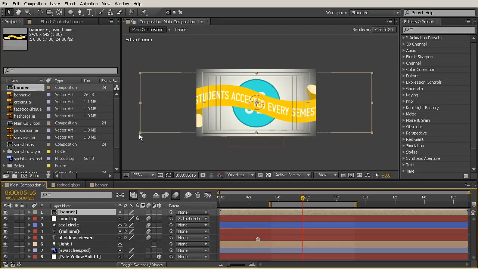Select the Horizontal Type tool

90,12
